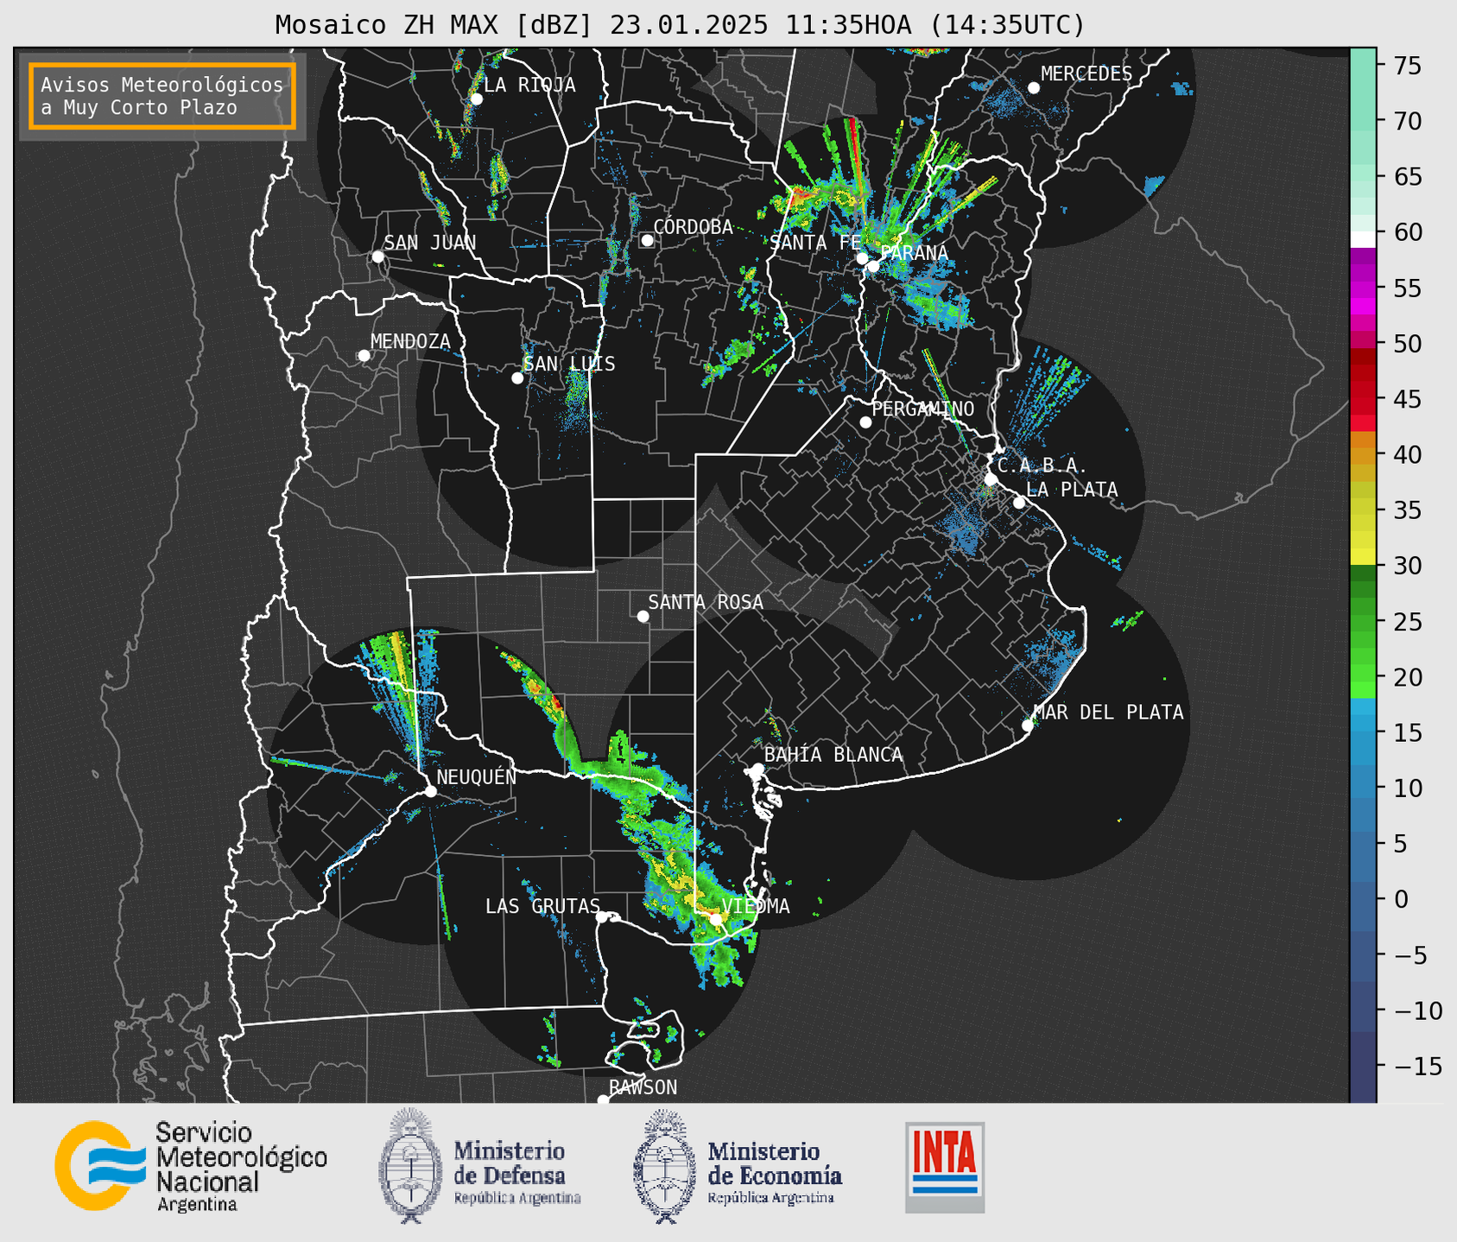Click the INTA logo
The image size is (1457, 1242).
[x=945, y=1167]
